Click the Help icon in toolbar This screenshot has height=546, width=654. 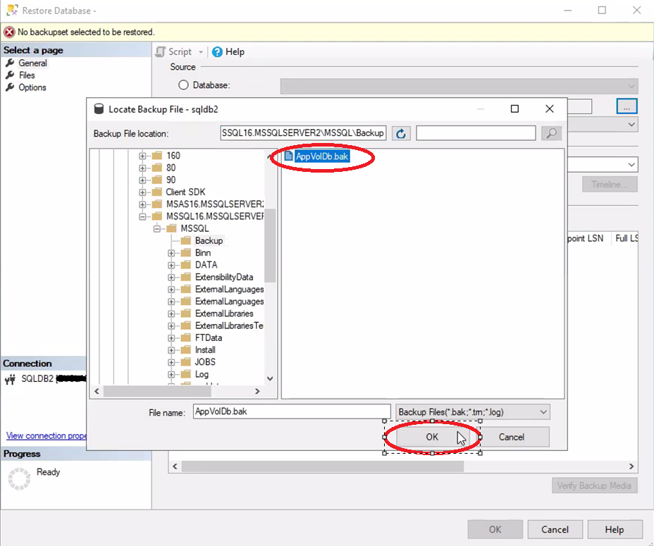pyautogui.click(x=218, y=51)
